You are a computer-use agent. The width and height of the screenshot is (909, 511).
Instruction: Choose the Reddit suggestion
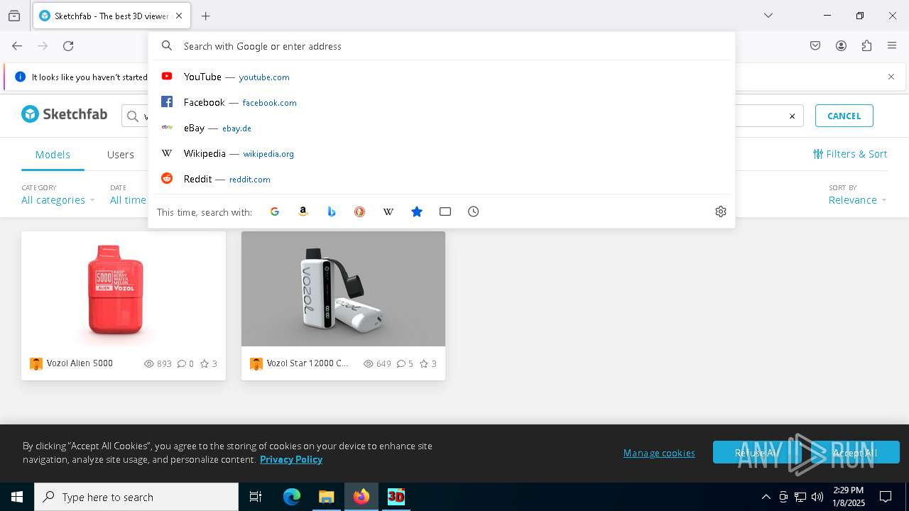point(442,179)
